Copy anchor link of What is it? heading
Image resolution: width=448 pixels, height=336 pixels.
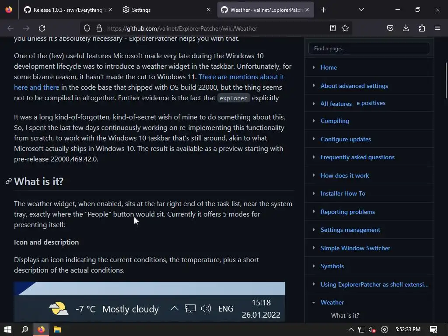tap(9, 181)
